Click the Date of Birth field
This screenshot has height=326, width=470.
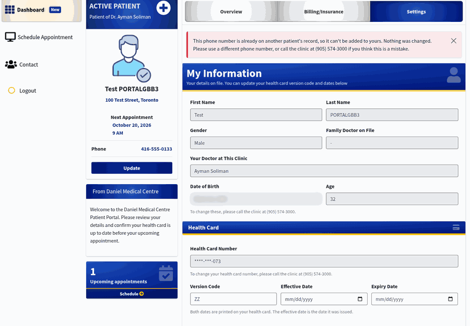pos(256,199)
